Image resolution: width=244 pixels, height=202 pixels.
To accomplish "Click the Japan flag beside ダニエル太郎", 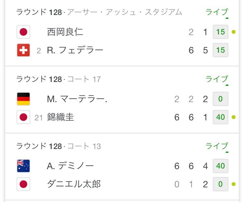I will click(23, 184).
